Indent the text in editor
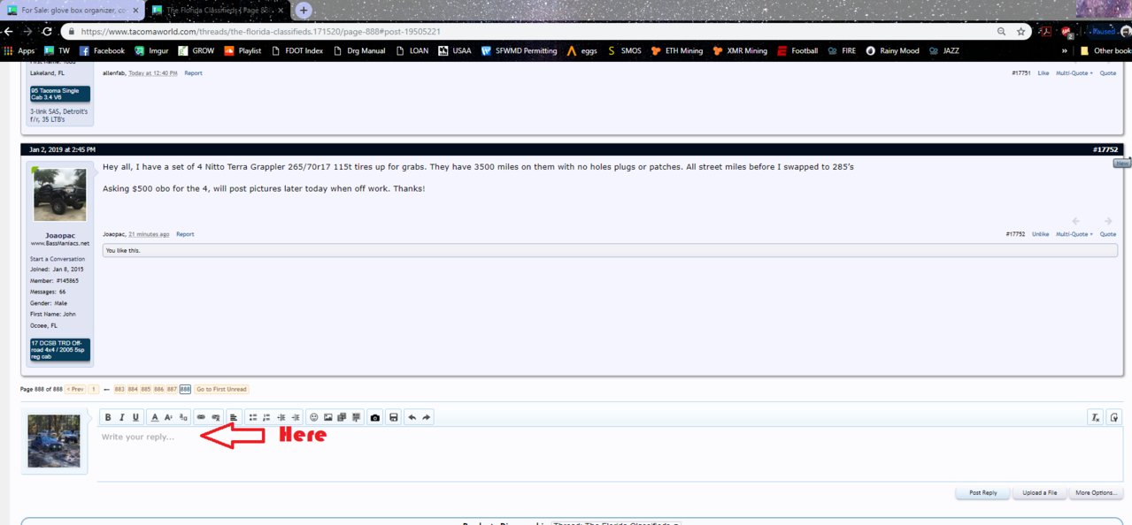This screenshot has height=525, width=1132. (296, 417)
